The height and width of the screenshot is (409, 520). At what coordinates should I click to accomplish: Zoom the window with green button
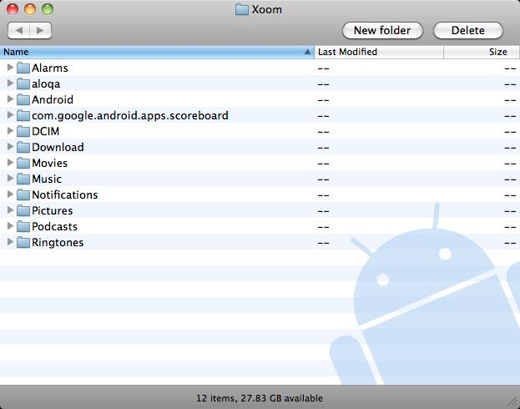point(48,9)
